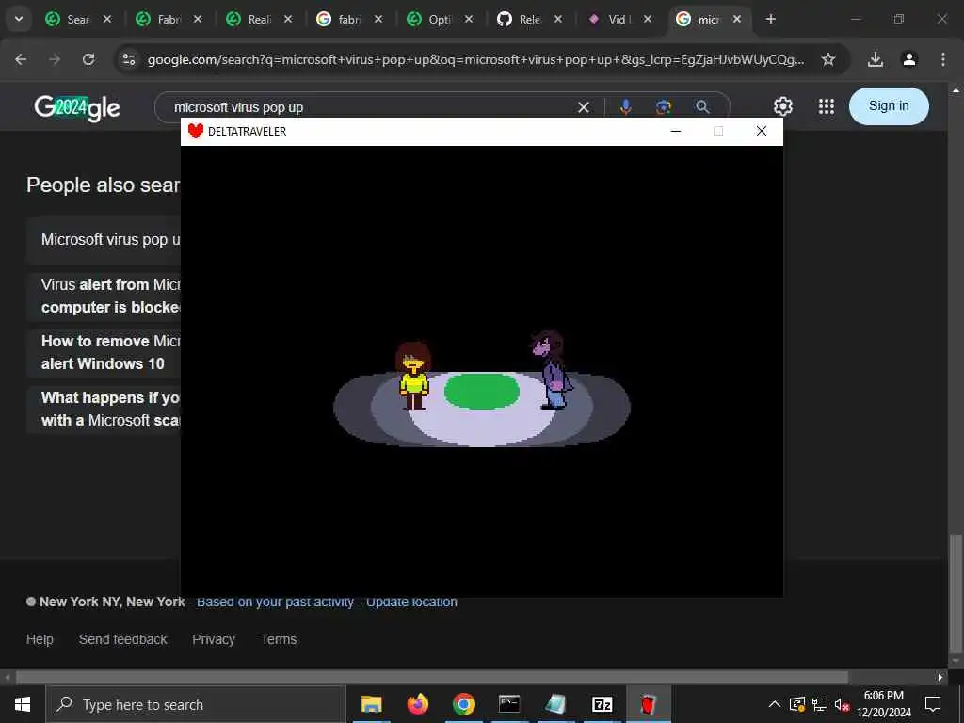
Task: Click the vertical page scrollbar thumb
Action: point(956,594)
